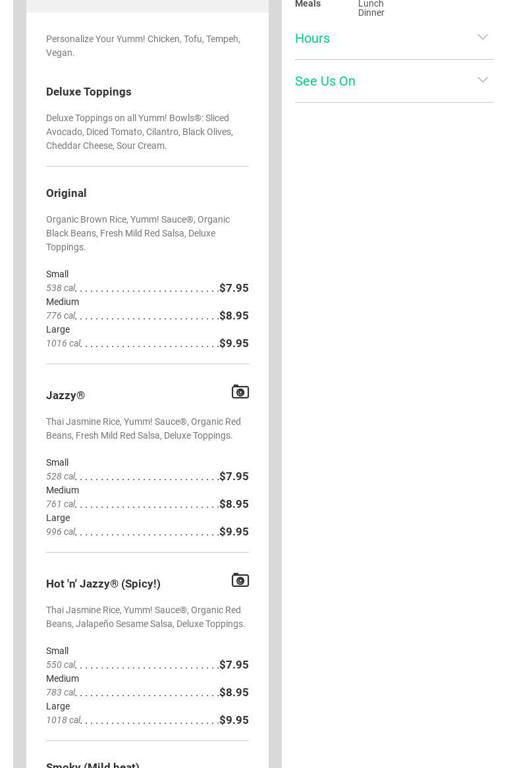Click the Smoky (Mild heat) heading
507x768 pixels.
tap(93, 764)
